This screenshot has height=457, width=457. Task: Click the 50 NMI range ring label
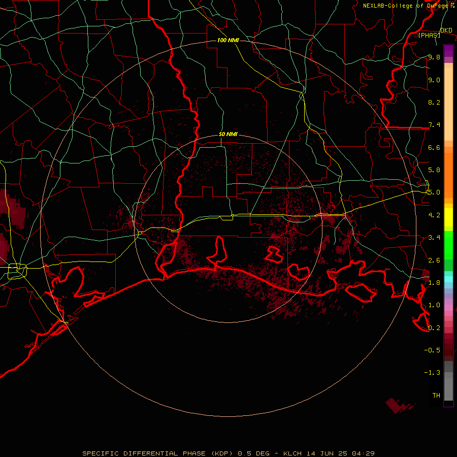(228, 135)
